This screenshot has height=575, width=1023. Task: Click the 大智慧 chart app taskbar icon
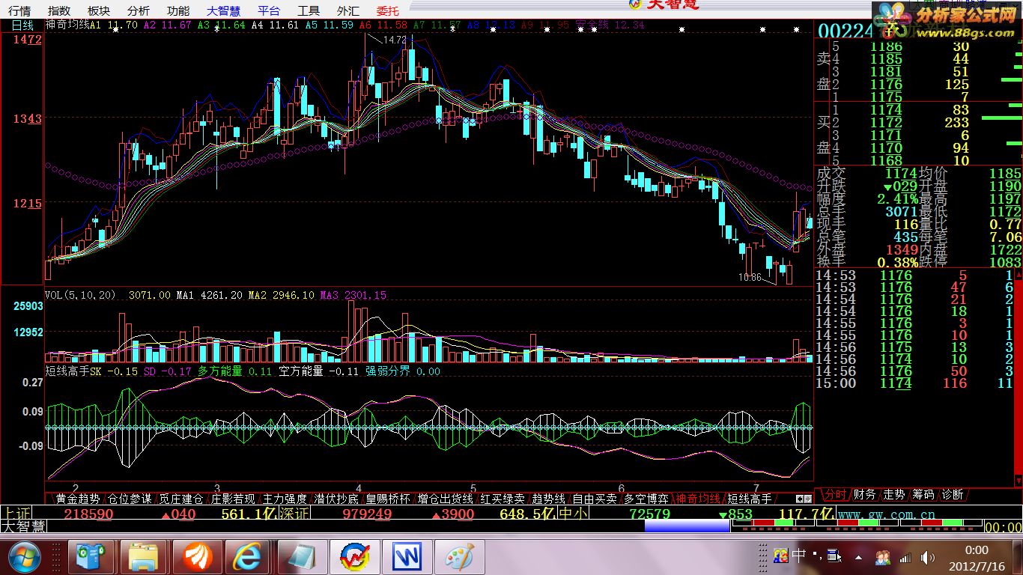[x=355, y=557]
